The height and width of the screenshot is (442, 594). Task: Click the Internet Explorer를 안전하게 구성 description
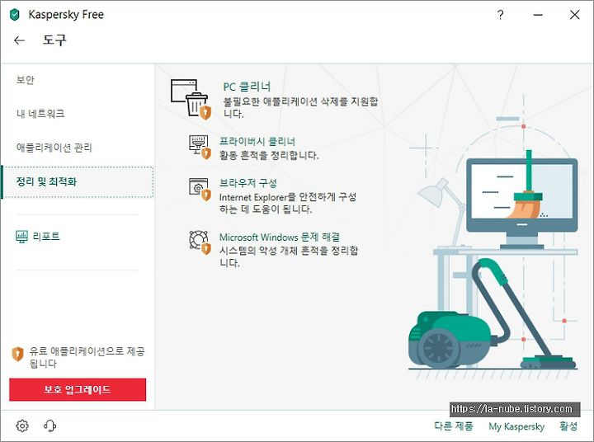coord(288,203)
